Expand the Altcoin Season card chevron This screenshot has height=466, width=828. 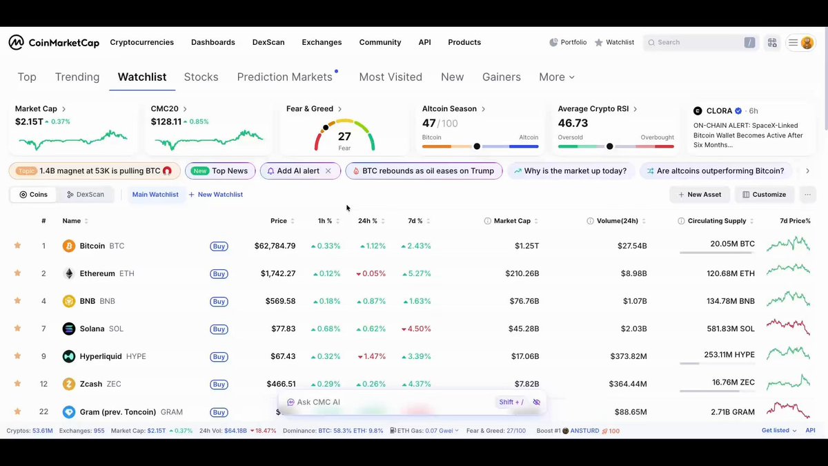(484, 109)
